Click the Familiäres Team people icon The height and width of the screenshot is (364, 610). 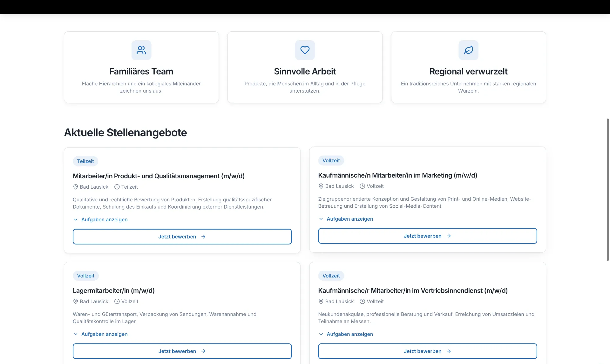141,50
